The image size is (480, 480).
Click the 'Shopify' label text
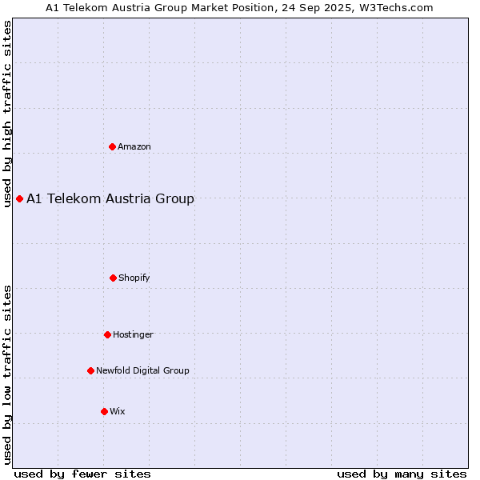coord(134,278)
